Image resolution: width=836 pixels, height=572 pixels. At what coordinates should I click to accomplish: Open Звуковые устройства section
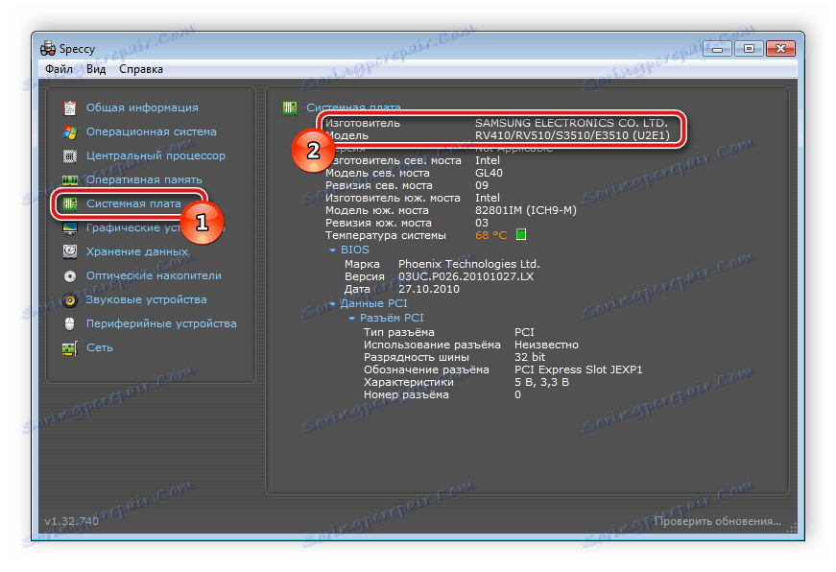coord(147,299)
